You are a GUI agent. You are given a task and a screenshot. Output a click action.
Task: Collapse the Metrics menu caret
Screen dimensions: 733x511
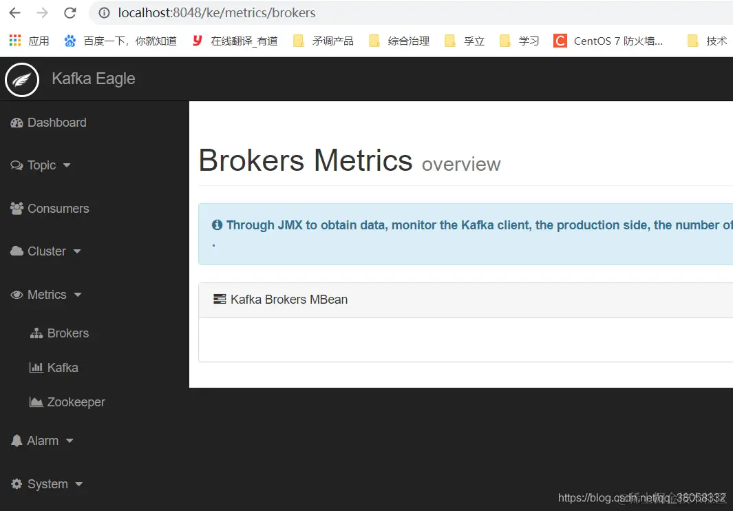click(78, 294)
